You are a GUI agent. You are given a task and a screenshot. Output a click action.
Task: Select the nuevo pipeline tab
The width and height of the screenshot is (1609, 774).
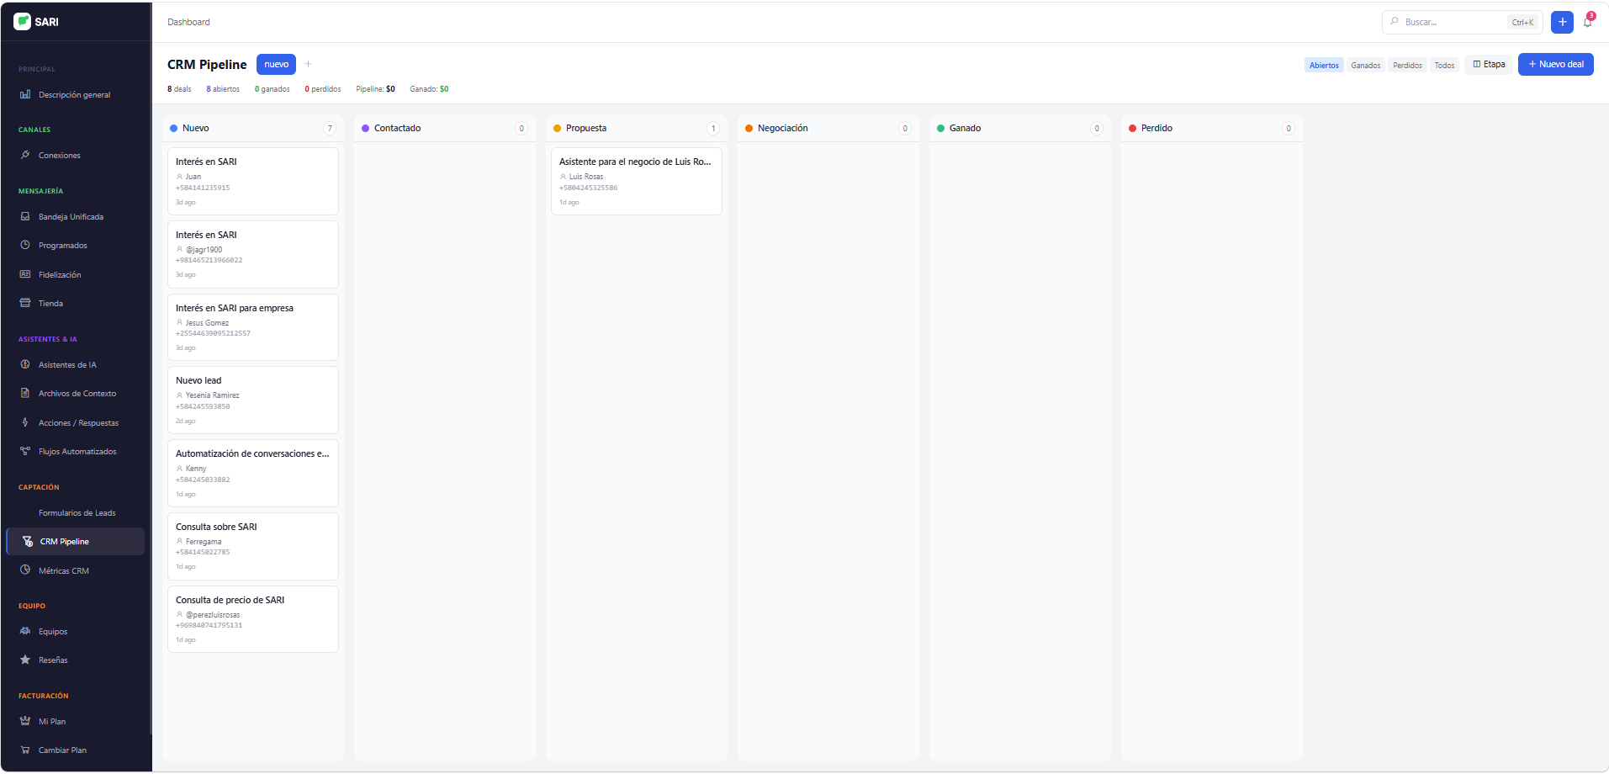[276, 64]
